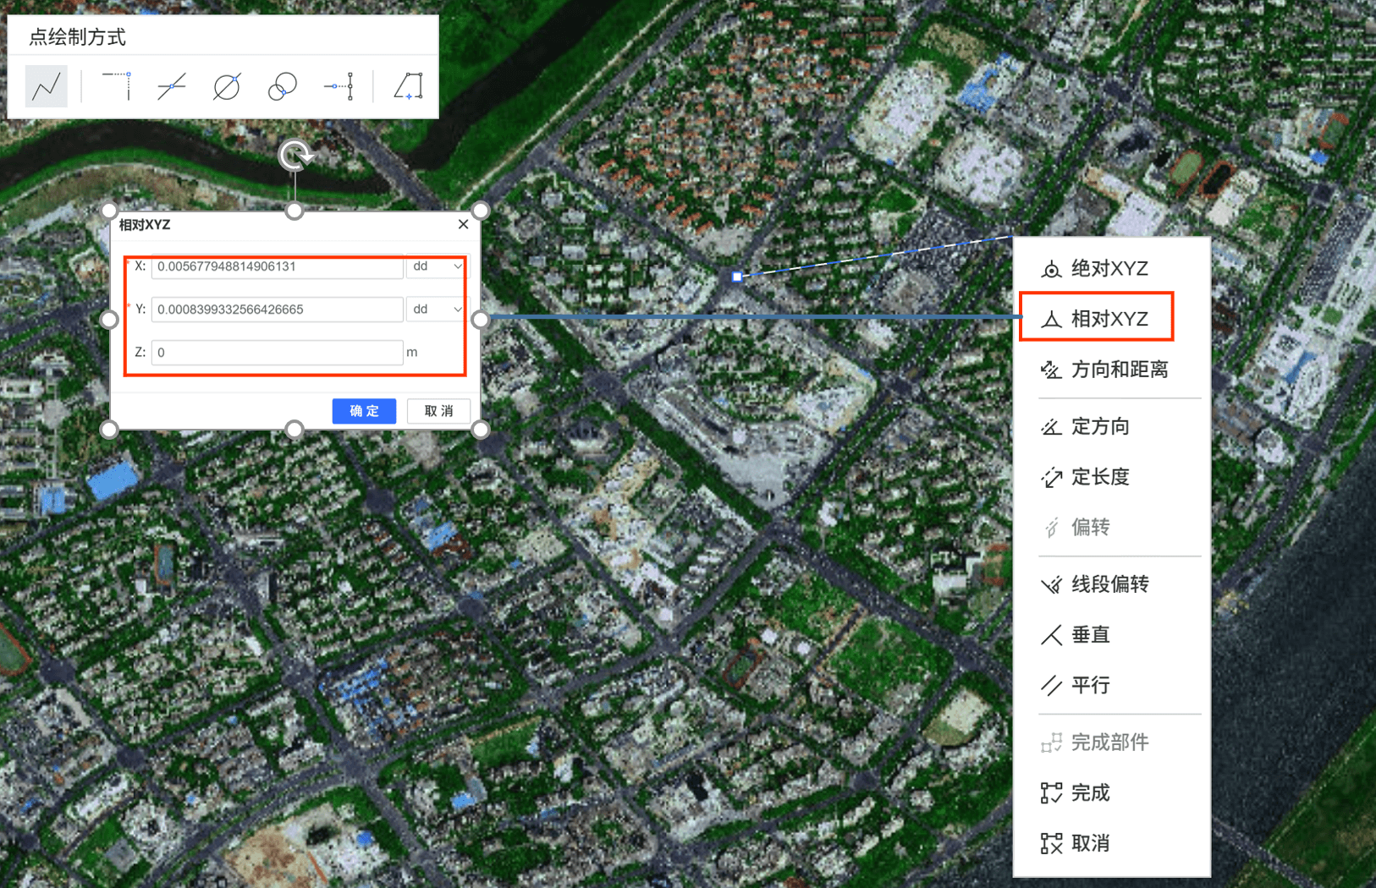Choose 绝对XYZ from the context menu

(1109, 269)
